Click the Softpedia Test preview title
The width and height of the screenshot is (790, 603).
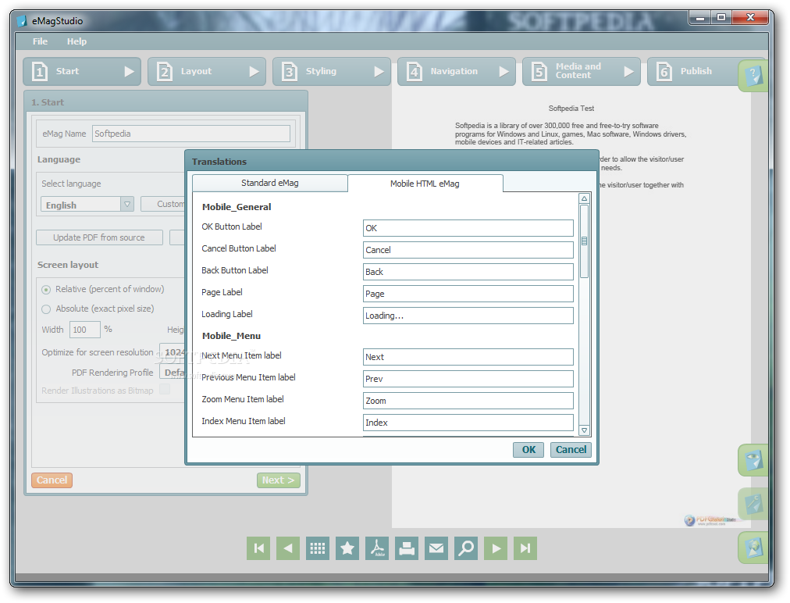pos(571,109)
